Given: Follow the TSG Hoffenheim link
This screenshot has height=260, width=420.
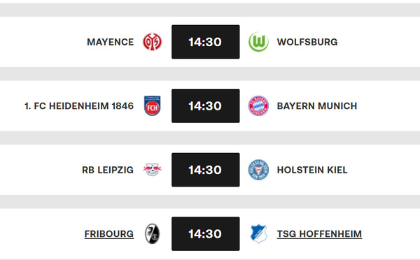Looking at the screenshot, I should (319, 234).
